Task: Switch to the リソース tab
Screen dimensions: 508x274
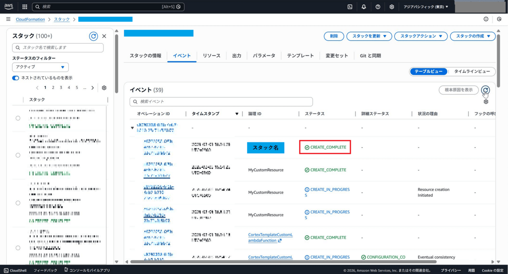Action: click(x=211, y=56)
